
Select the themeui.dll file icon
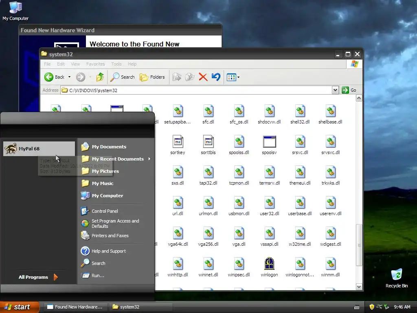[300, 172]
